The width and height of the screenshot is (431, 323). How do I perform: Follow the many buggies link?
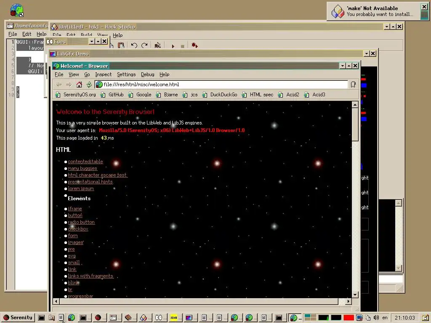[x=82, y=168]
